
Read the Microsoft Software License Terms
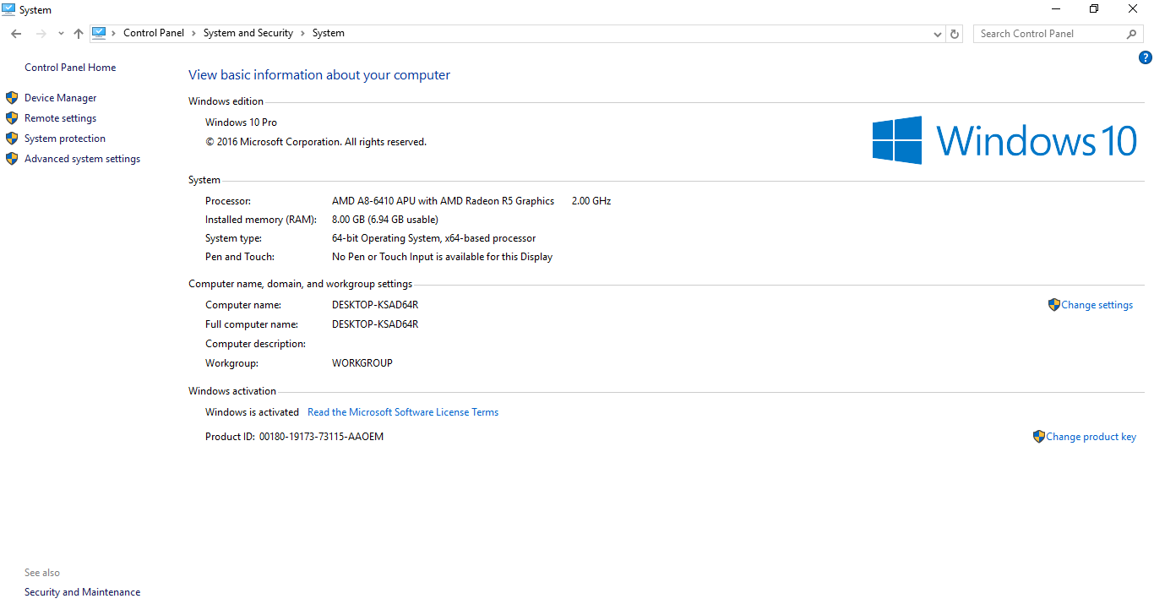coord(402,412)
